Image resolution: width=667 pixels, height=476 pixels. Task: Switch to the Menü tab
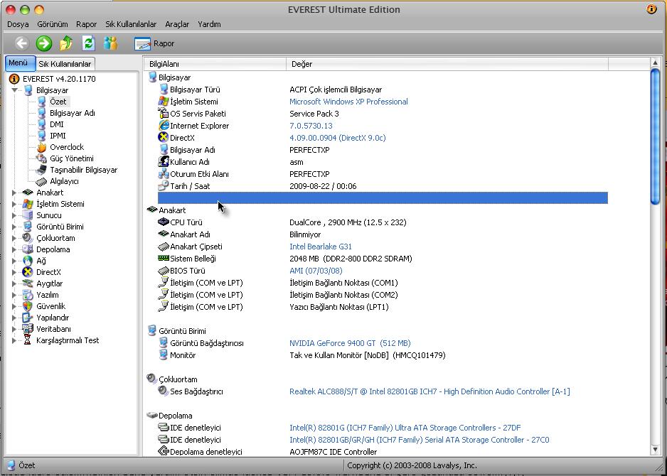tap(20, 63)
